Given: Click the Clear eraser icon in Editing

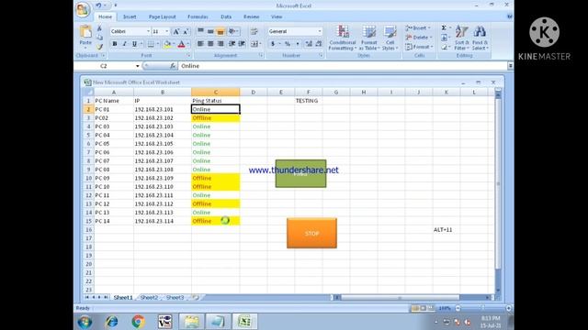Looking at the screenshot, I should tap(444, 47).
